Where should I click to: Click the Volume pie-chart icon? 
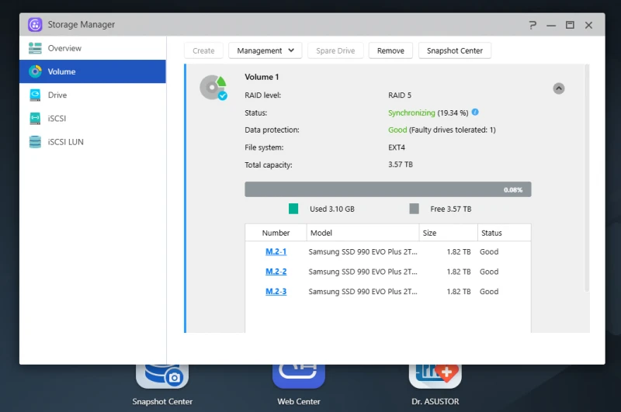pos(35,71)
